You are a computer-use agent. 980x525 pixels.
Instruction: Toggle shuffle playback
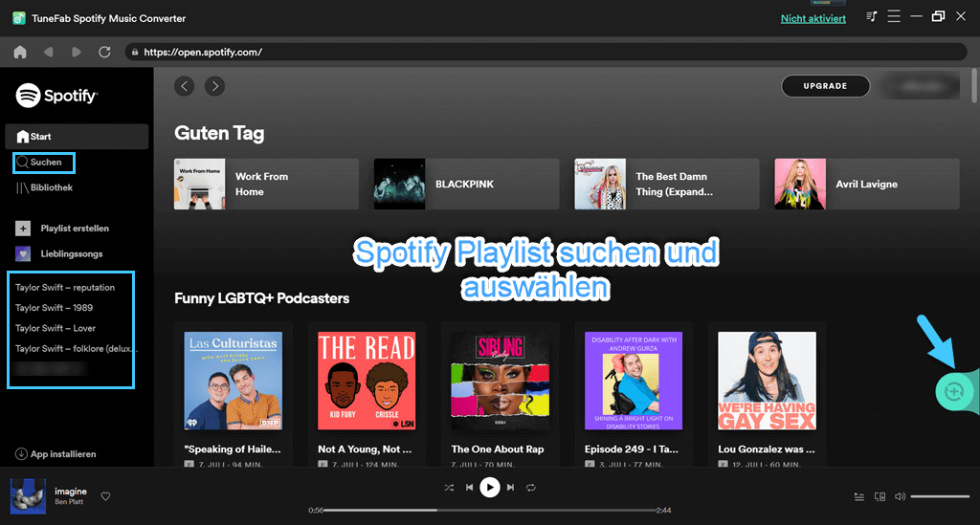pos(449,488)
